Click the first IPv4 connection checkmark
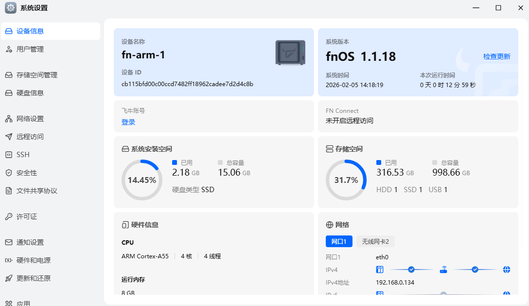Image resolution: width=529 pixels, height=306 pixels. [x=411, y=270]
